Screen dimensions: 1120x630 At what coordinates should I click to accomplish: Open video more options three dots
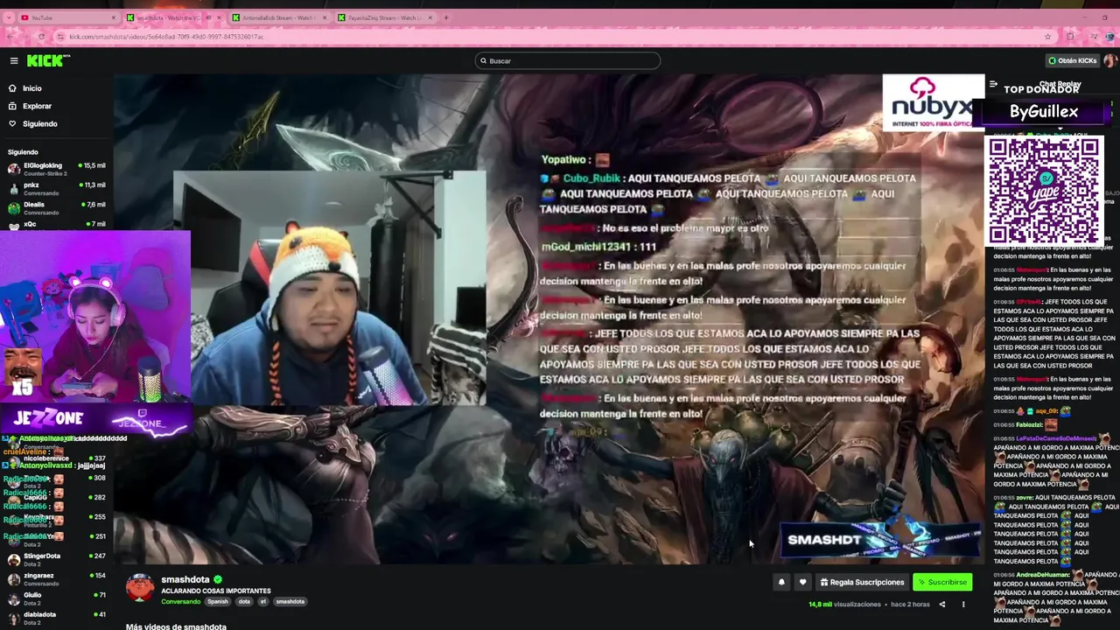(x=963, y=604)
